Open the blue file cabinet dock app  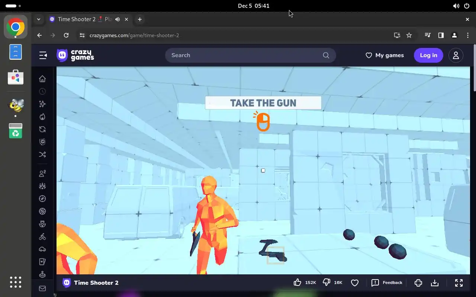click(16, 52)
